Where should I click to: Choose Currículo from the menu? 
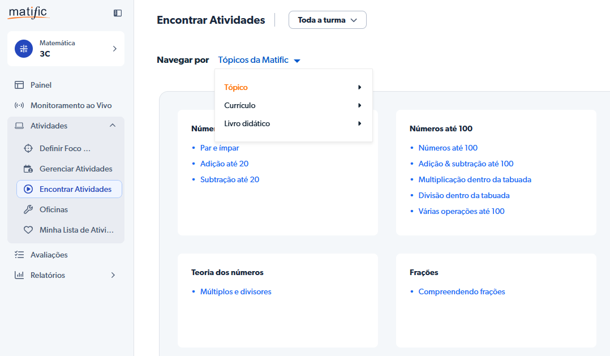click(x=240, y=105)
